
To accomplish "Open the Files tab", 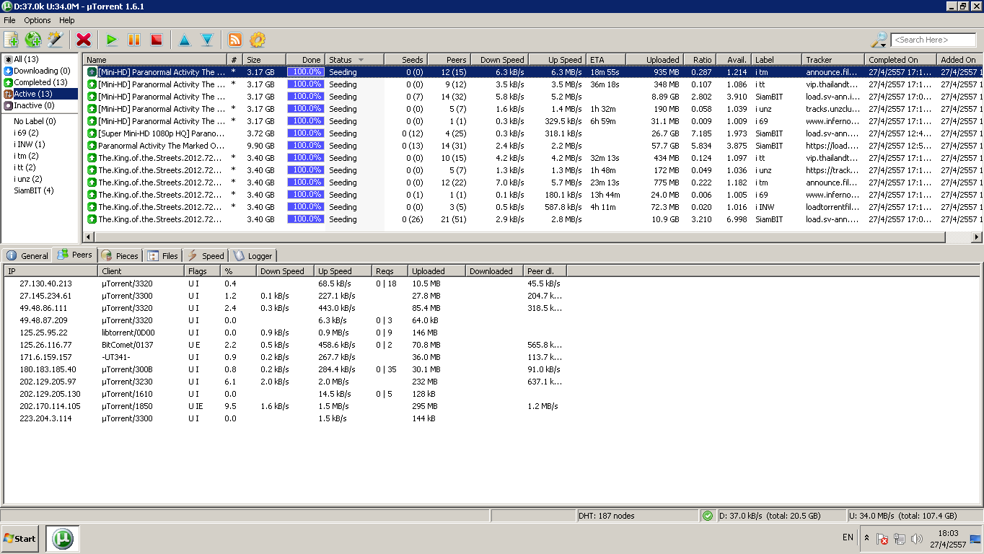I will tap(162, 256).
